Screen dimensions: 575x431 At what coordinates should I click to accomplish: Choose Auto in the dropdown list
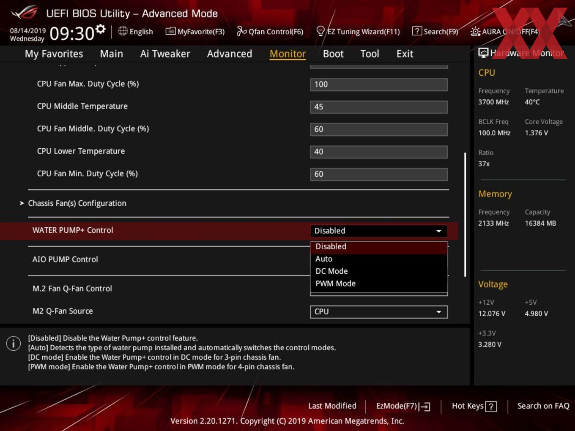[x=378, y=259]
